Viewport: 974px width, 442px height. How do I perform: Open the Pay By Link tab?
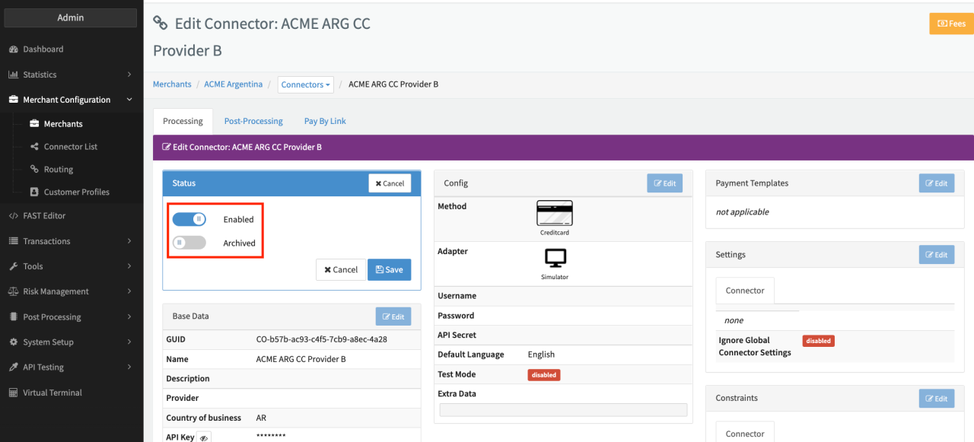pos(325,121)
